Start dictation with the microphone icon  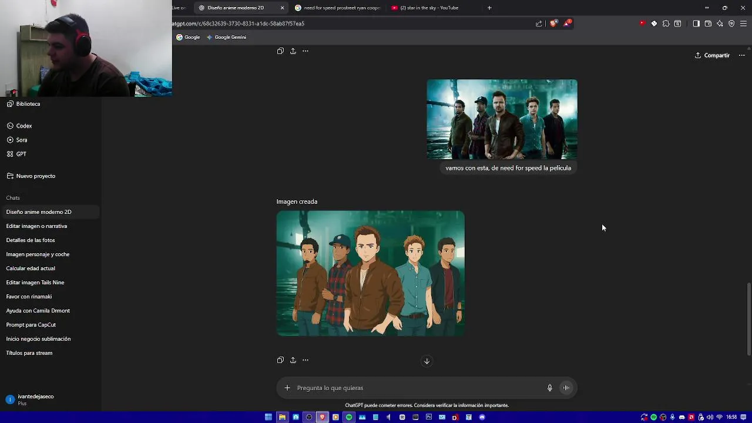coord(550,388)
